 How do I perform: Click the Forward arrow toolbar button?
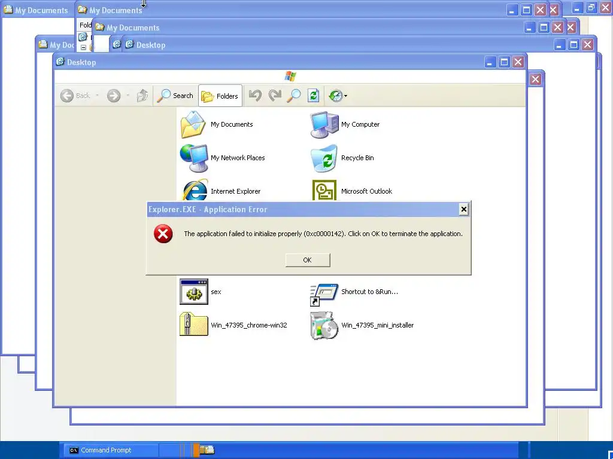pyautogui.click(x=114, y=96)
